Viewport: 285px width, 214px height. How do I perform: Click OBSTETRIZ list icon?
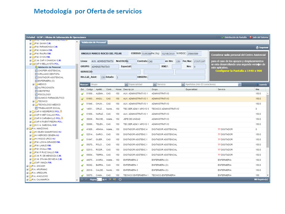[x=36, y=91]
